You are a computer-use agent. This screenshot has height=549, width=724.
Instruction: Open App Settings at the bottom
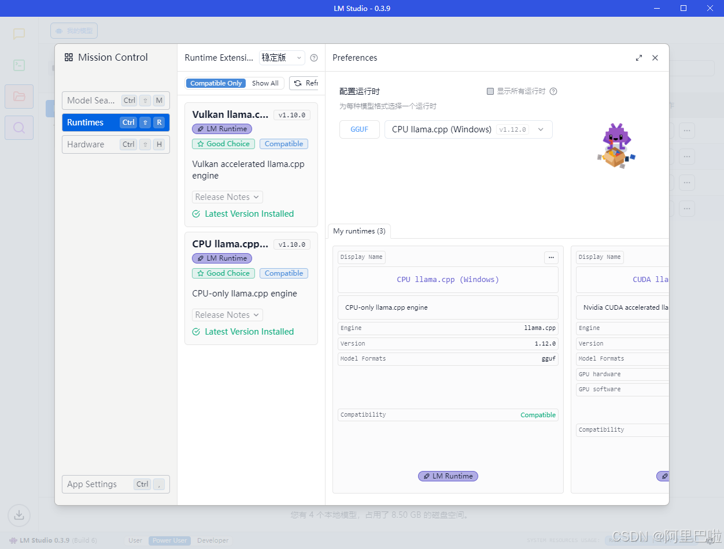pos(116,484)
